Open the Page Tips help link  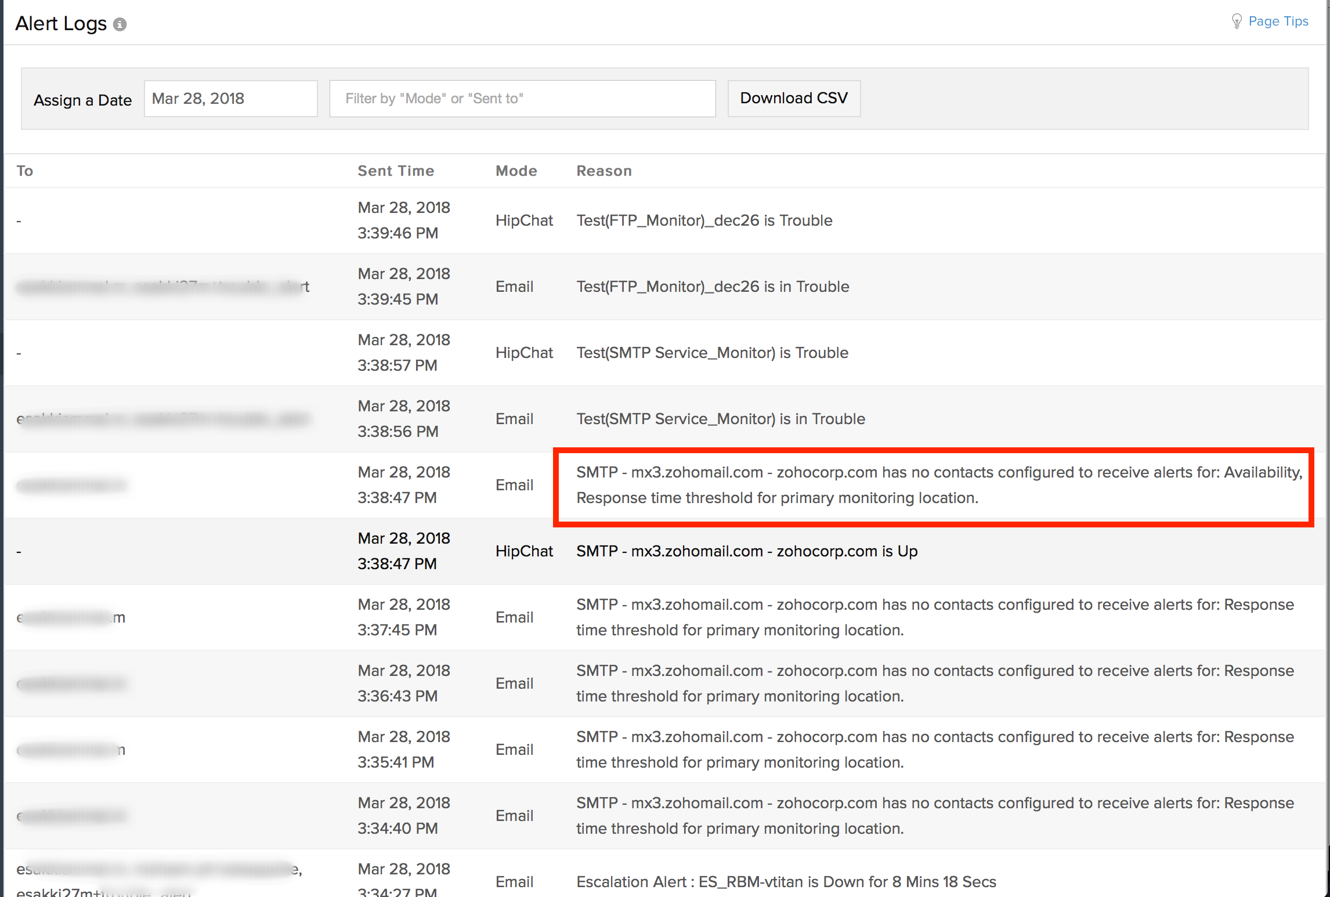click(x=1278, y=21)
